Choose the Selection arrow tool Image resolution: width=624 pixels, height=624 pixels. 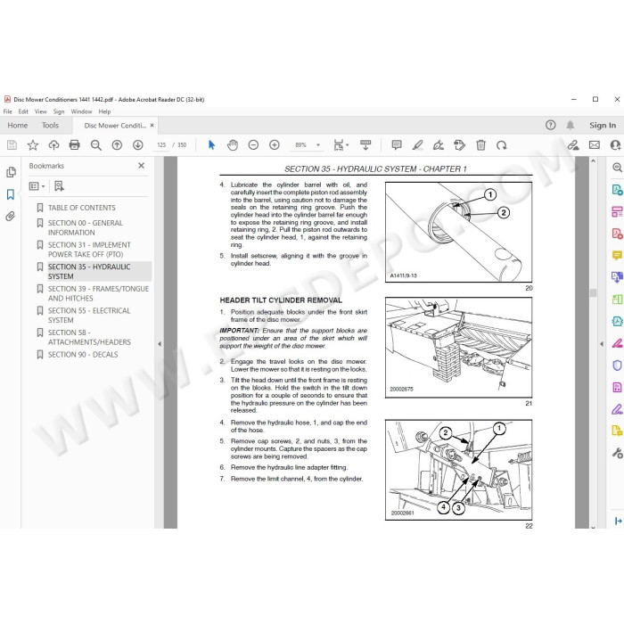tap(212, 144)
